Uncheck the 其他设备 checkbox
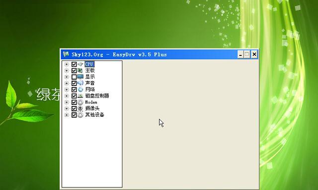318x190 pixels. (x=74, y=115)
